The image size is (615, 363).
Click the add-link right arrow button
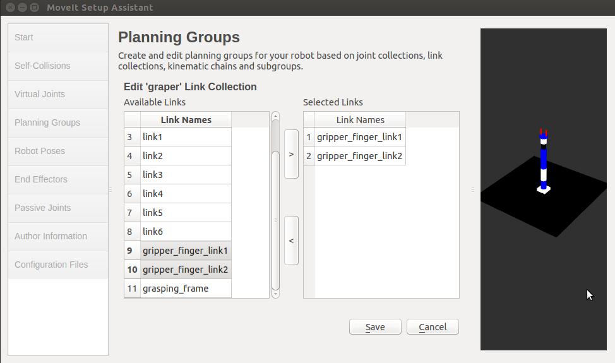pos(291,154)
